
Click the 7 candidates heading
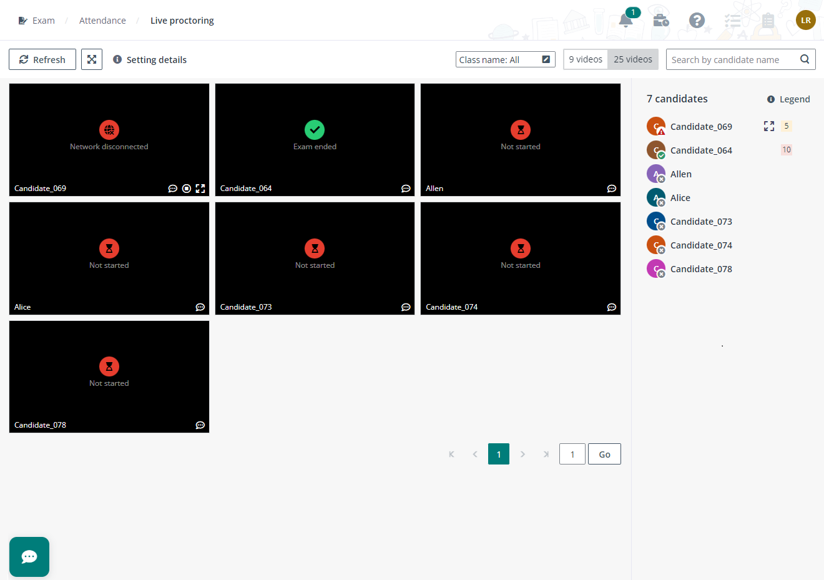point(677,99)
